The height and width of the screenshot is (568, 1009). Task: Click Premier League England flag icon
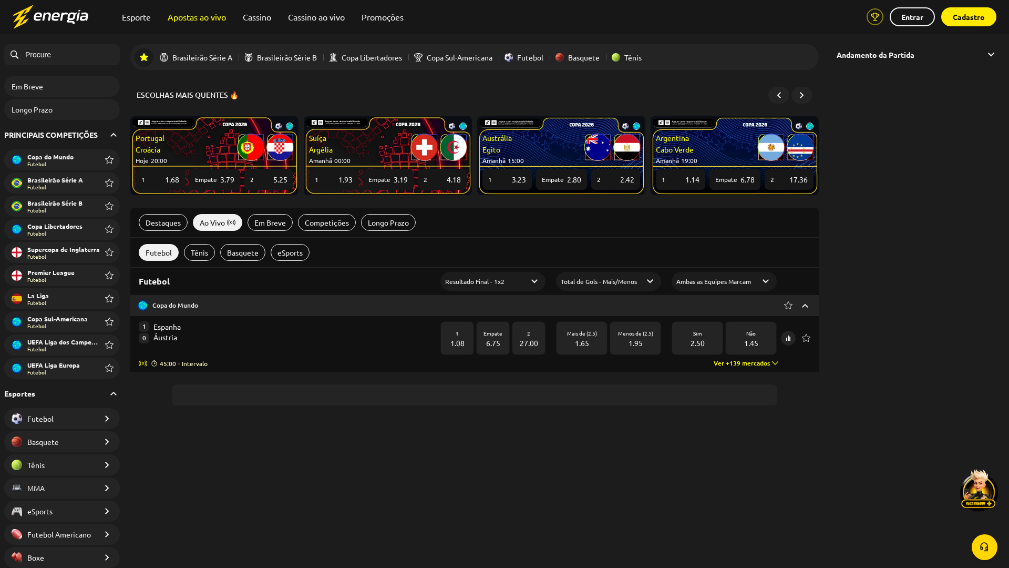[x=17, y=276]
